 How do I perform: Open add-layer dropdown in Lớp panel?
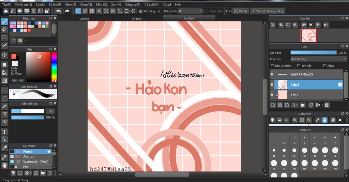[295, 105]
